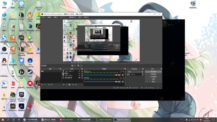The height and width of the screenshot is (122, 217).
Task: Click the 停止推流 stop streaming button
Action: pos(153,72)
